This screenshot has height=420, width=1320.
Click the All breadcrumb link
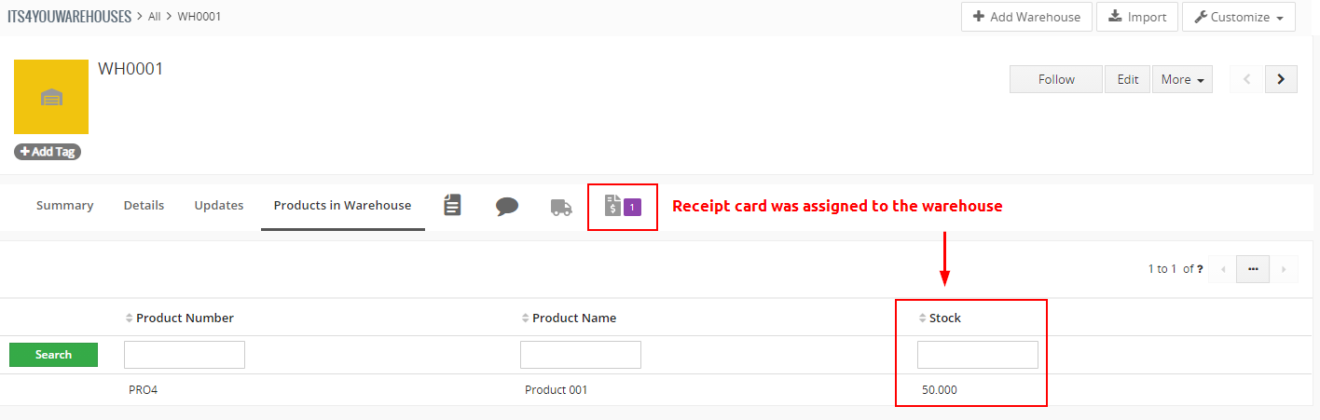pyautogui.click(x=155, y=17)
